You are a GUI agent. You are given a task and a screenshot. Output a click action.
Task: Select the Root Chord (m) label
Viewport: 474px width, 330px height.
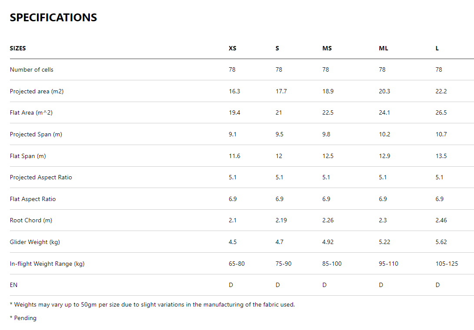[31, 220]
